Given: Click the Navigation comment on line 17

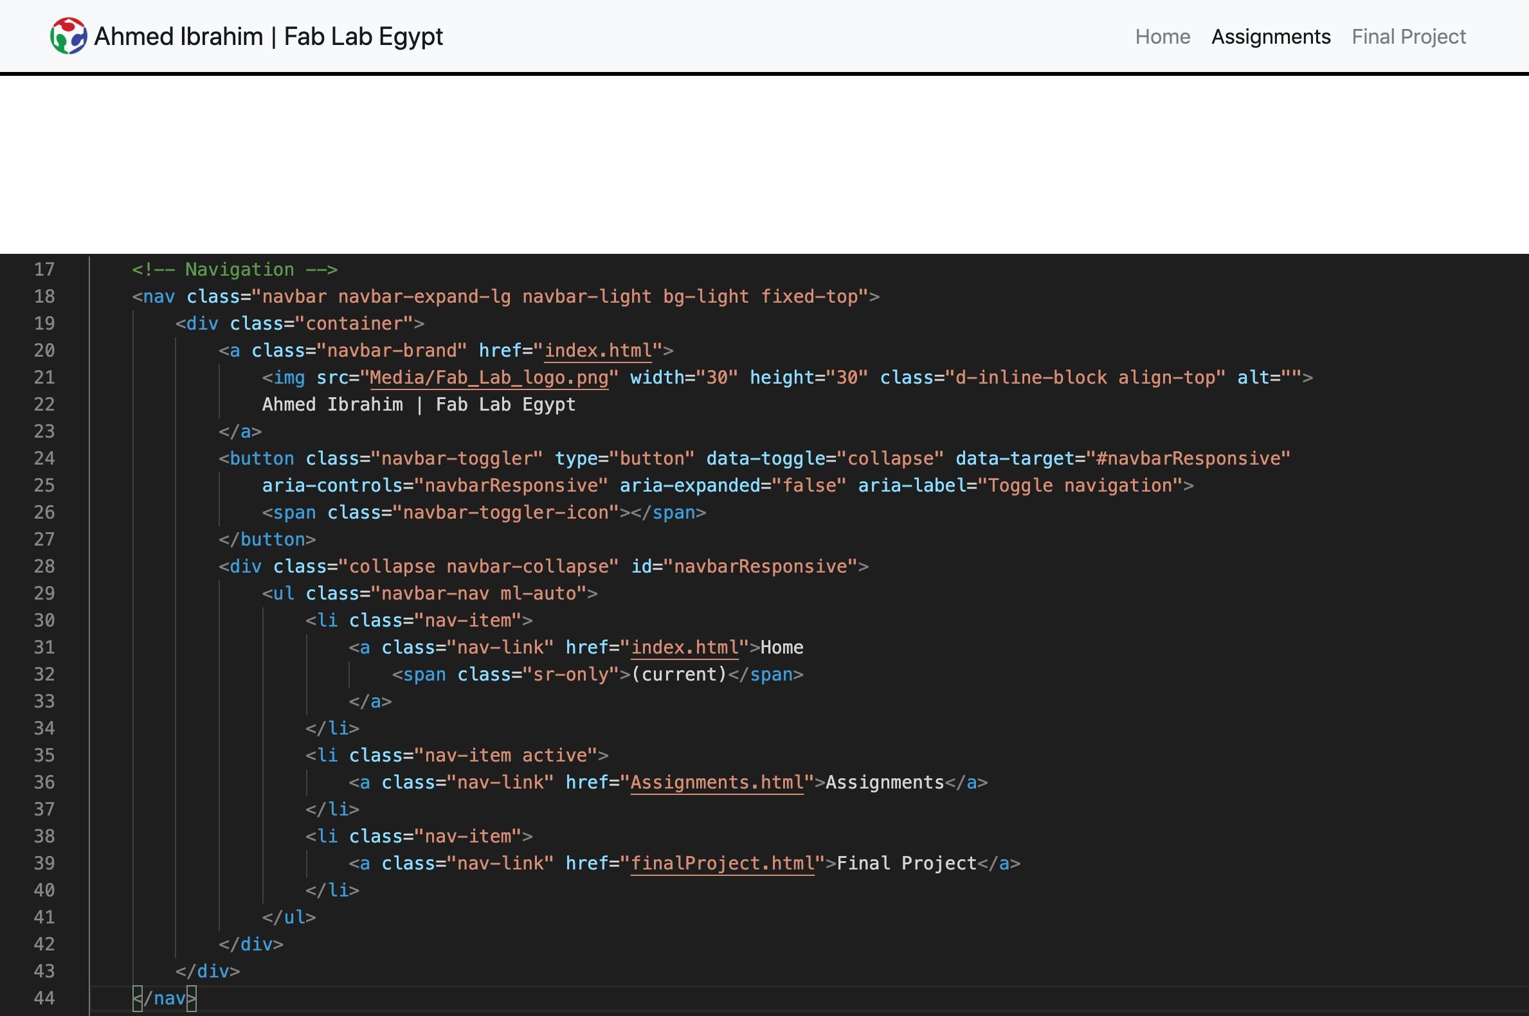Looking at the screenshot, I should 235,269.
